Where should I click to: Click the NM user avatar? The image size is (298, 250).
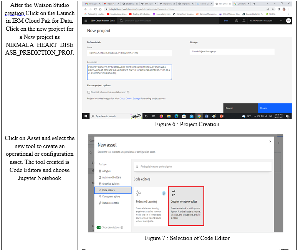click(x=288, y=20)
